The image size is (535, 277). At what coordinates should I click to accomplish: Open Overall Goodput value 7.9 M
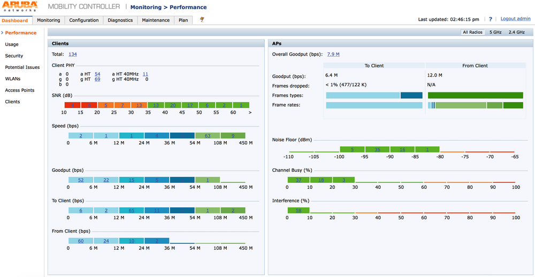coord(333,54)
